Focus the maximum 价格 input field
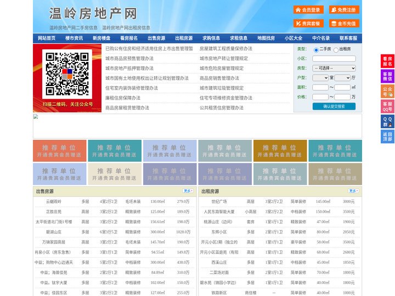 pos(342,97)
